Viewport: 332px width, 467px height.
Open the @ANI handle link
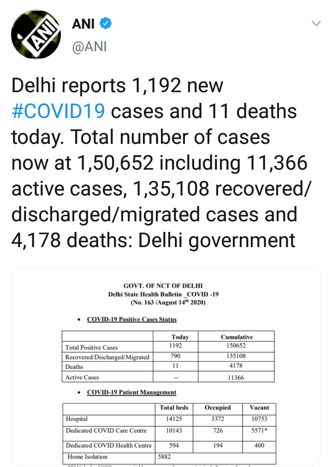[89, 47]
